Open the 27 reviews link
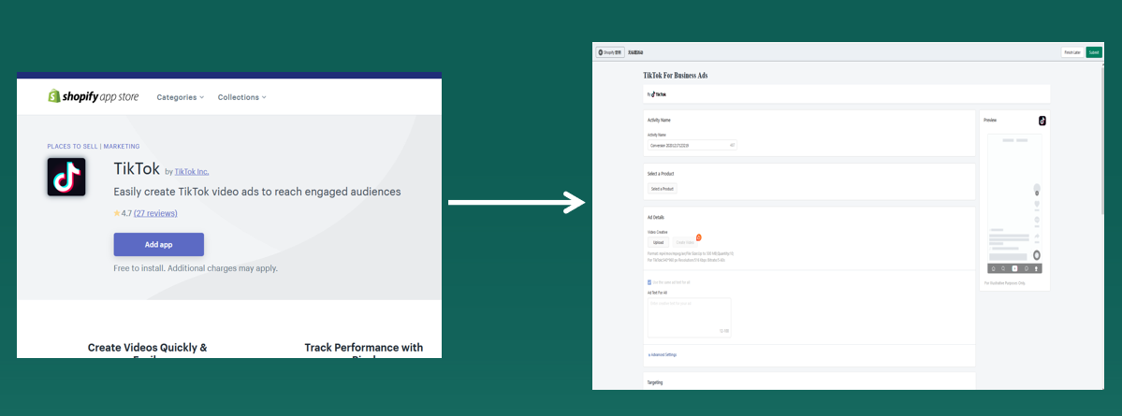Viewport: 1122px width, 416px height. tap(155, 213)
